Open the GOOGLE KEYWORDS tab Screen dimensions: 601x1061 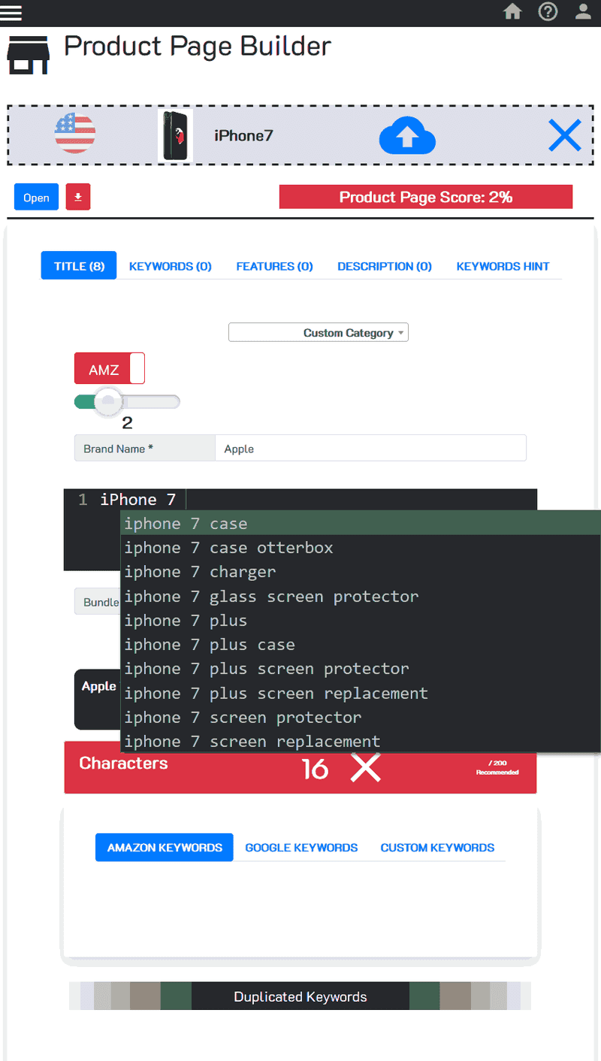301,847
